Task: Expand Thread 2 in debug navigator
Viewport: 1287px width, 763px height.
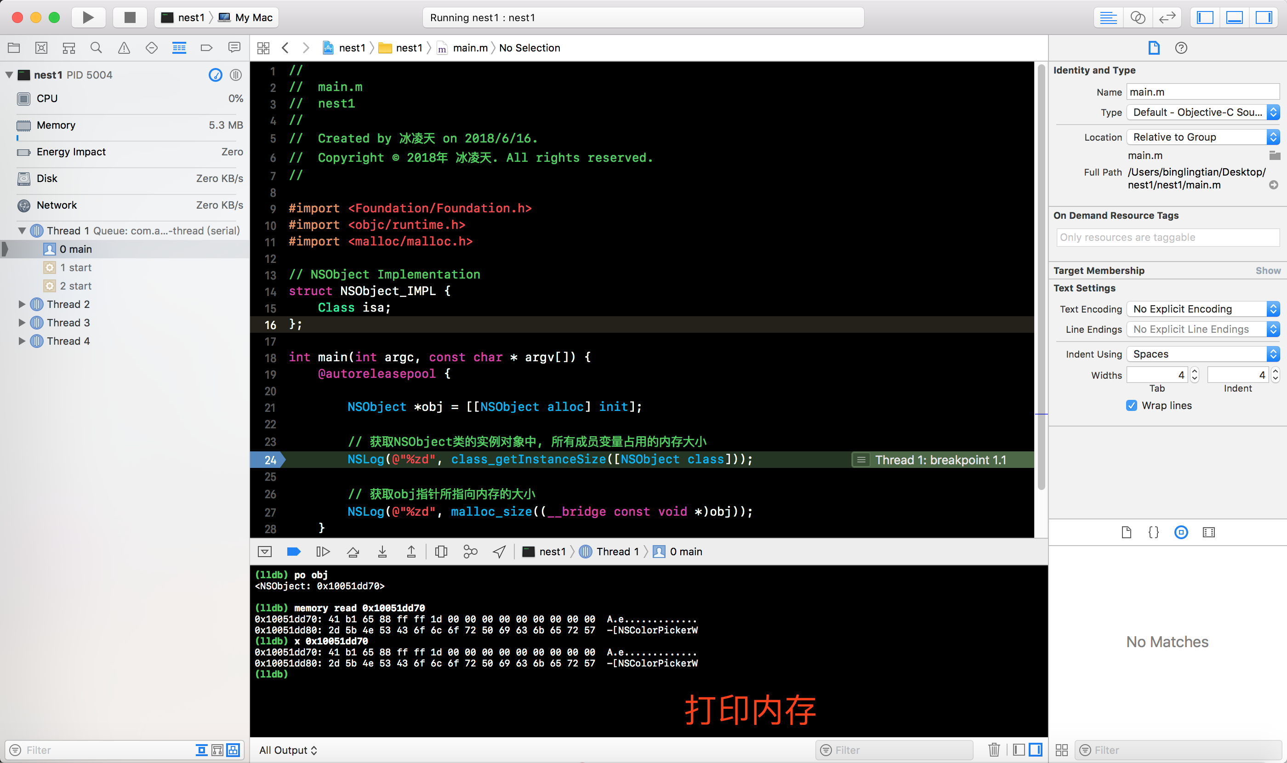Action: coord(22,304)
